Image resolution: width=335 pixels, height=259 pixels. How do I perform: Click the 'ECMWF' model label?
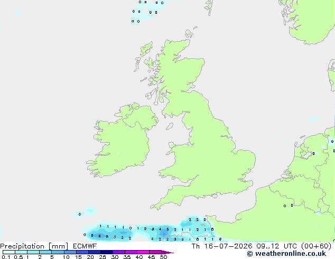coord(85,246)
